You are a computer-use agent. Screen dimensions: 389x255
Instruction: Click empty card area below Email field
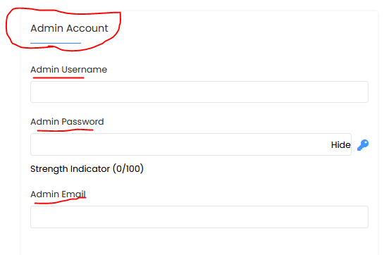click(x=199, y=242)
